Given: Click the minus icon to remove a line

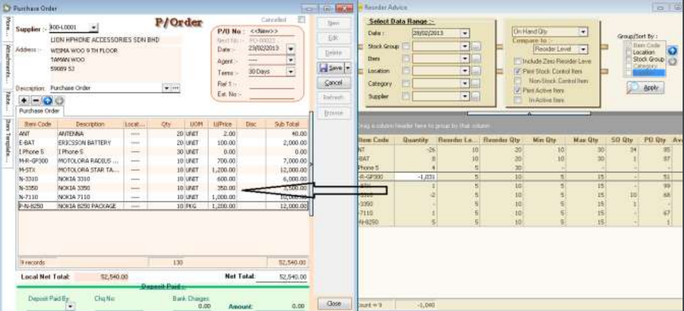Looking at the screenshot, I should pyautogui.click(x=36, y=100).
